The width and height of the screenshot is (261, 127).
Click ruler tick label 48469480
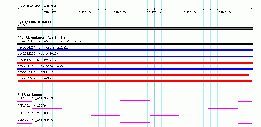tap(119, 12)
